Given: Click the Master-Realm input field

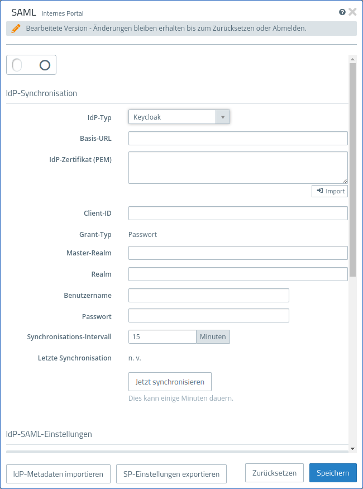Looking at the screenshot, I should click(x=238, y=253).
